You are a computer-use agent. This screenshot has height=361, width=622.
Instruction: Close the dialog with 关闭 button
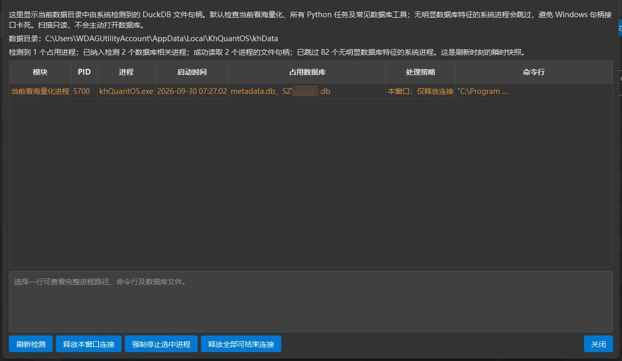[x=598, y=344]
